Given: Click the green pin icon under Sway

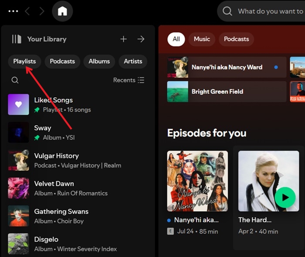Looking at the screenshot, I should 37,137.
